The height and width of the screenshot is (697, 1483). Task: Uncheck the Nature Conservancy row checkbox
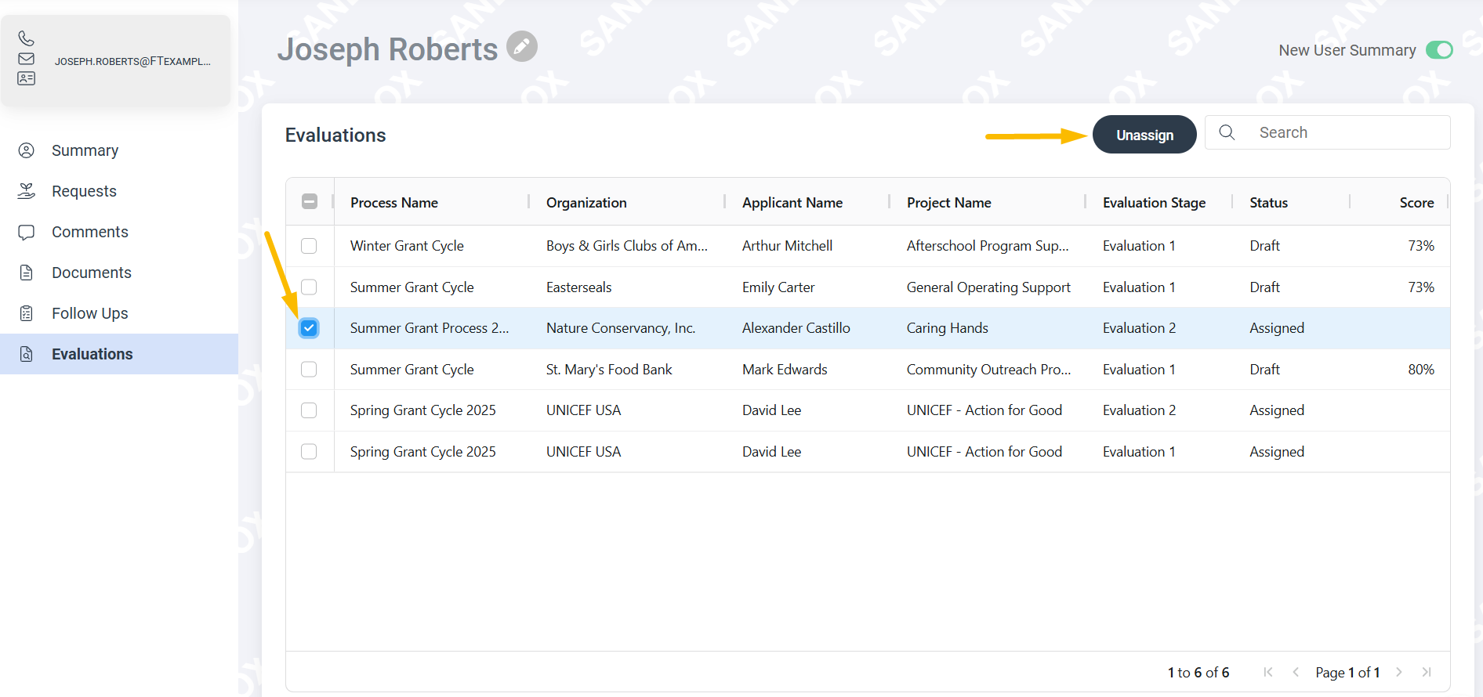click(x=309, y=328)
